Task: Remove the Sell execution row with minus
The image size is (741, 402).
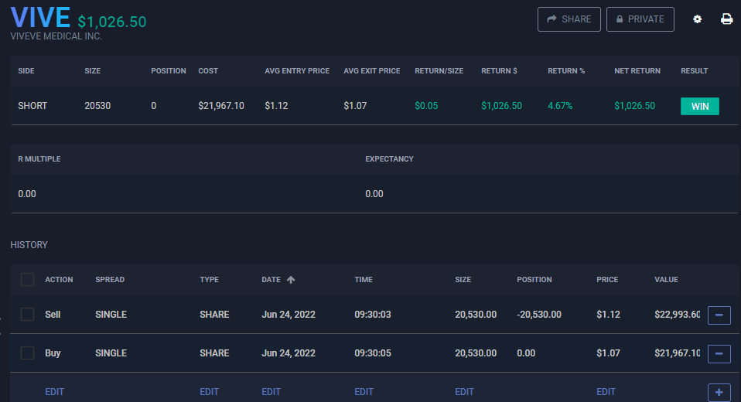Action: [719, 315]
